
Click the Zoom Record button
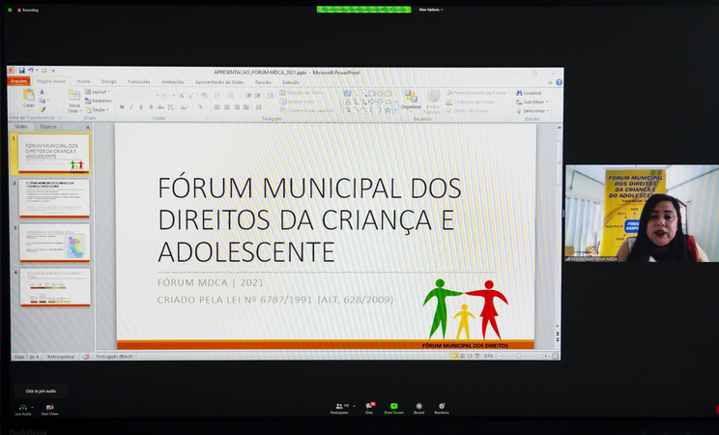point(418,408)
